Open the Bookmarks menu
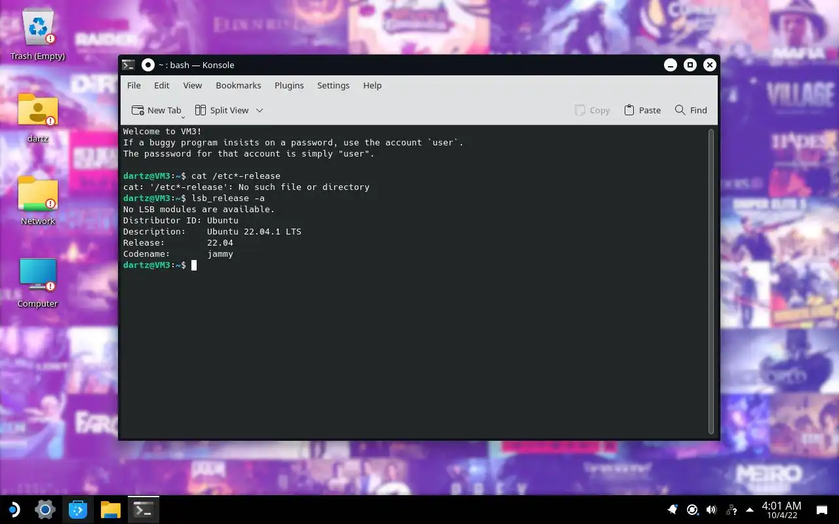 pyautogui.click(x=239, y=85)
